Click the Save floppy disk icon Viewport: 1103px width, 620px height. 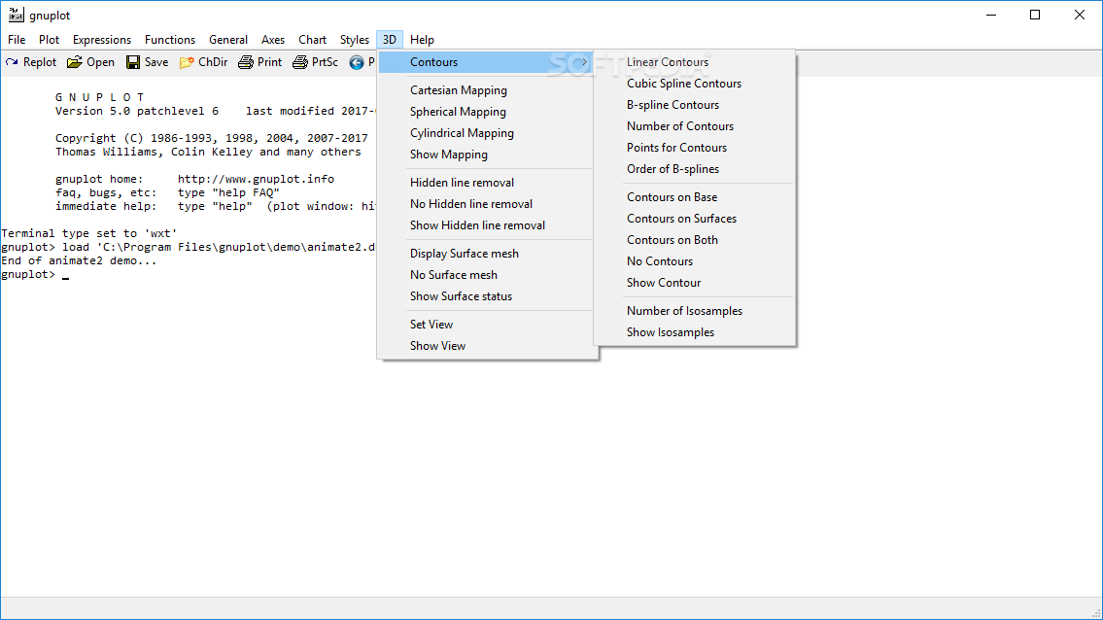tap(133, 62)
